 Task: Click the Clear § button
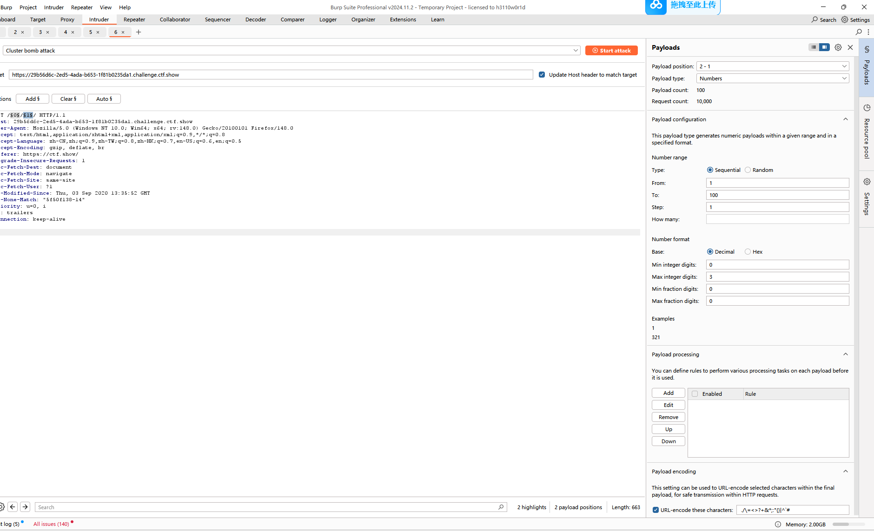68,99
